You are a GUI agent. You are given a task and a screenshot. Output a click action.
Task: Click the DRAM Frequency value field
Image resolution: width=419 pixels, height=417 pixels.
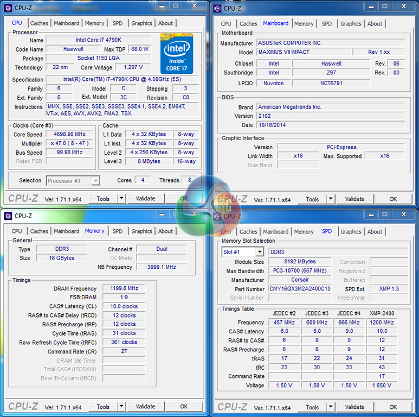(125, 288)
